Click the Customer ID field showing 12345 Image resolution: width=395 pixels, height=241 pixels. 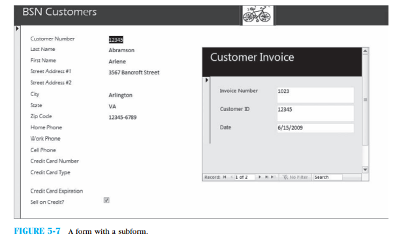click(x=315, y=113)
